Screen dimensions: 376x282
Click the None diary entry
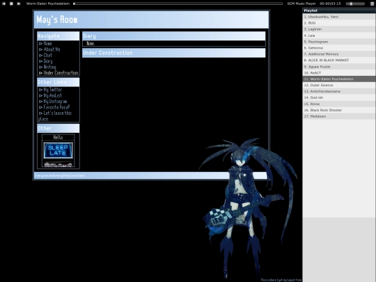click(91, 43)
